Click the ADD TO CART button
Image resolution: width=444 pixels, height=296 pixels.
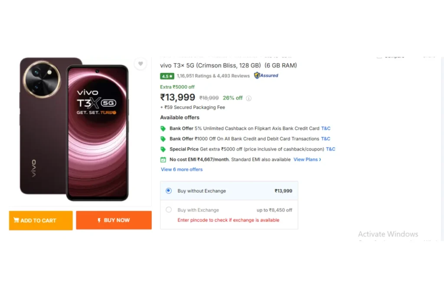pos(41,220)
